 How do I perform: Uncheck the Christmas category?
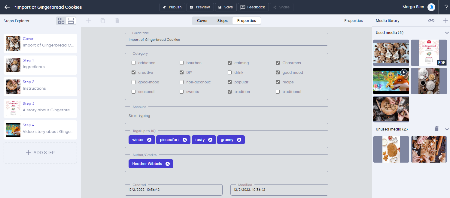coord(278,63)
